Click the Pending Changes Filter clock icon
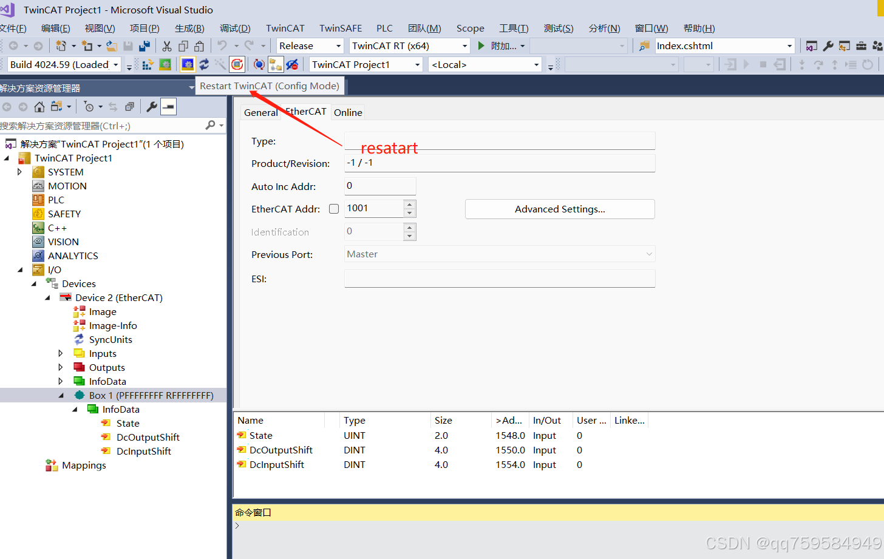 (89, 107)
